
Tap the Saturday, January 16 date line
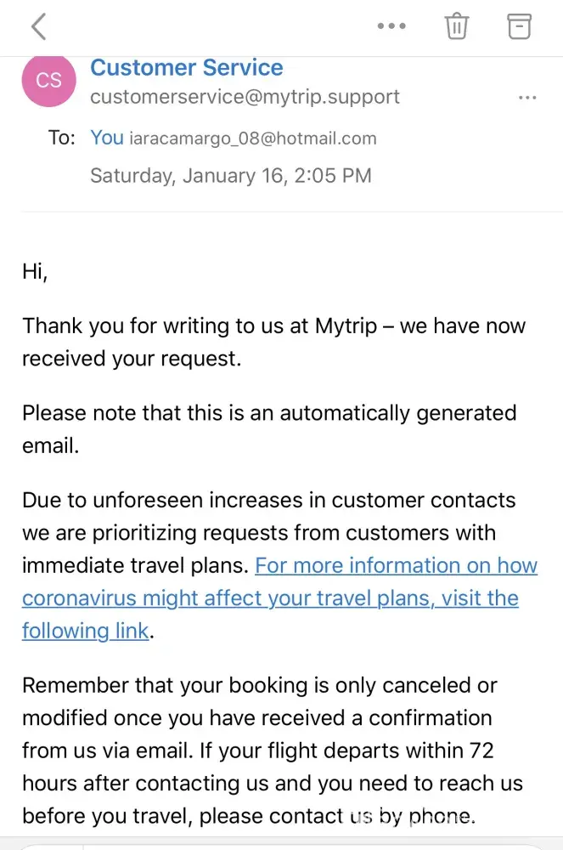231,176
